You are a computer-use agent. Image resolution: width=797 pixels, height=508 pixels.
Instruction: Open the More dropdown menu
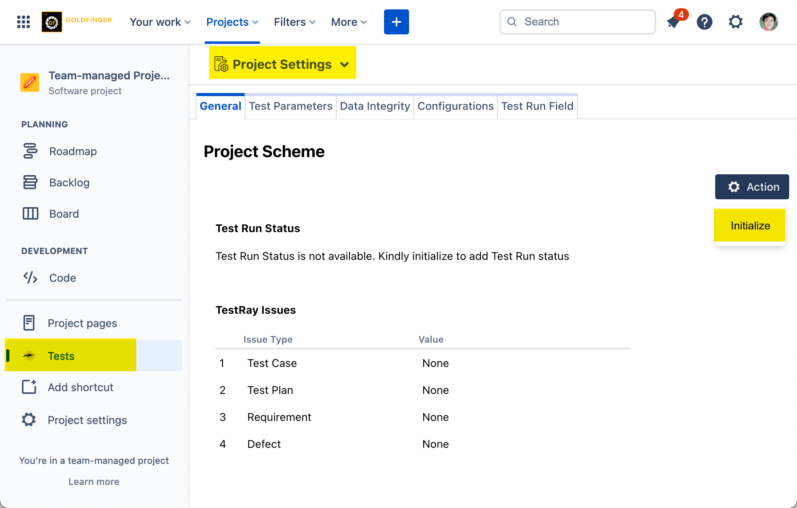click(x=348, y=22)
